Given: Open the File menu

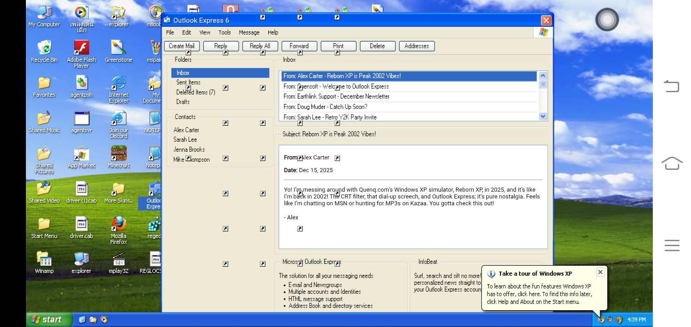Looking at the screenshot, I should [170, 33].
